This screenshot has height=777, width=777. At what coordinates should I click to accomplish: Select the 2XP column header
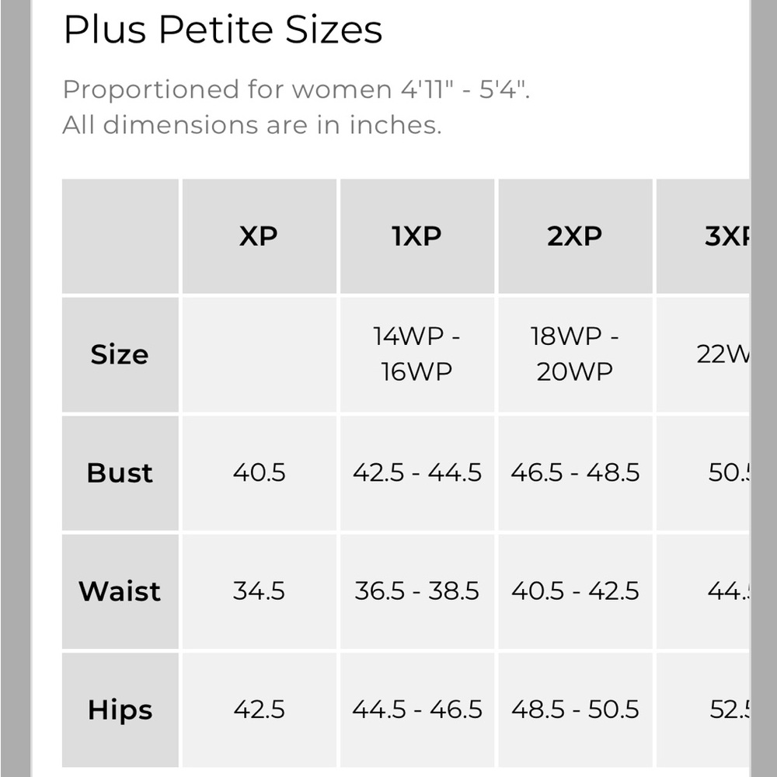pos(574,236)
